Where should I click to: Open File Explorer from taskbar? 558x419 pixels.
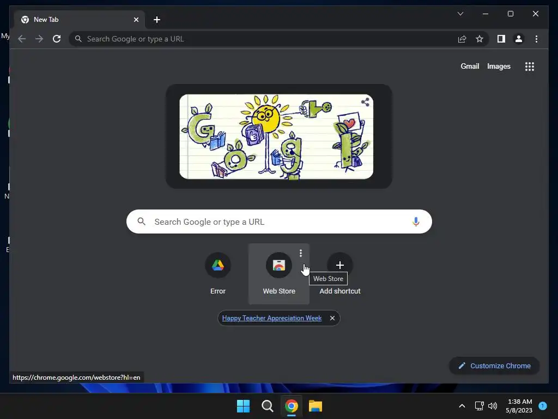(x=316, y=406)
